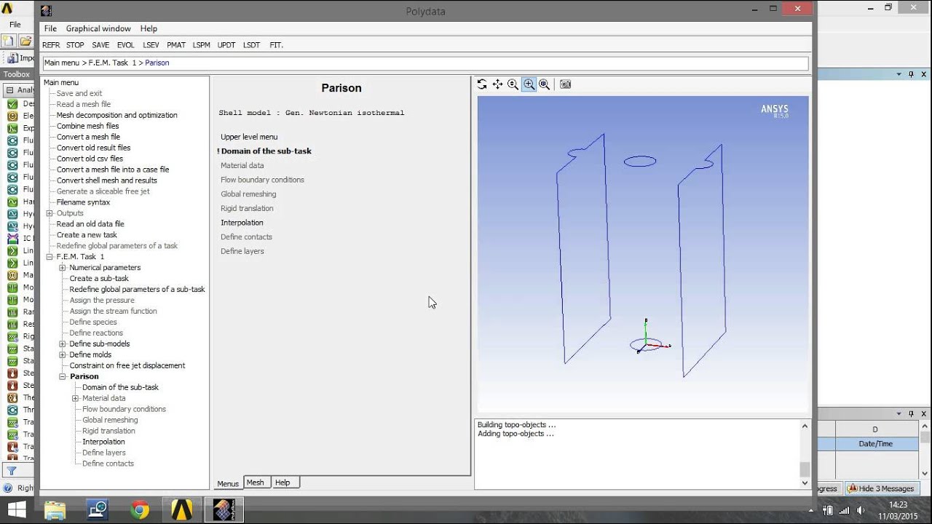Viewport: 932px width, 524px height.
Task: Click Hide 3 Messages button
Action: pos(880,488)
